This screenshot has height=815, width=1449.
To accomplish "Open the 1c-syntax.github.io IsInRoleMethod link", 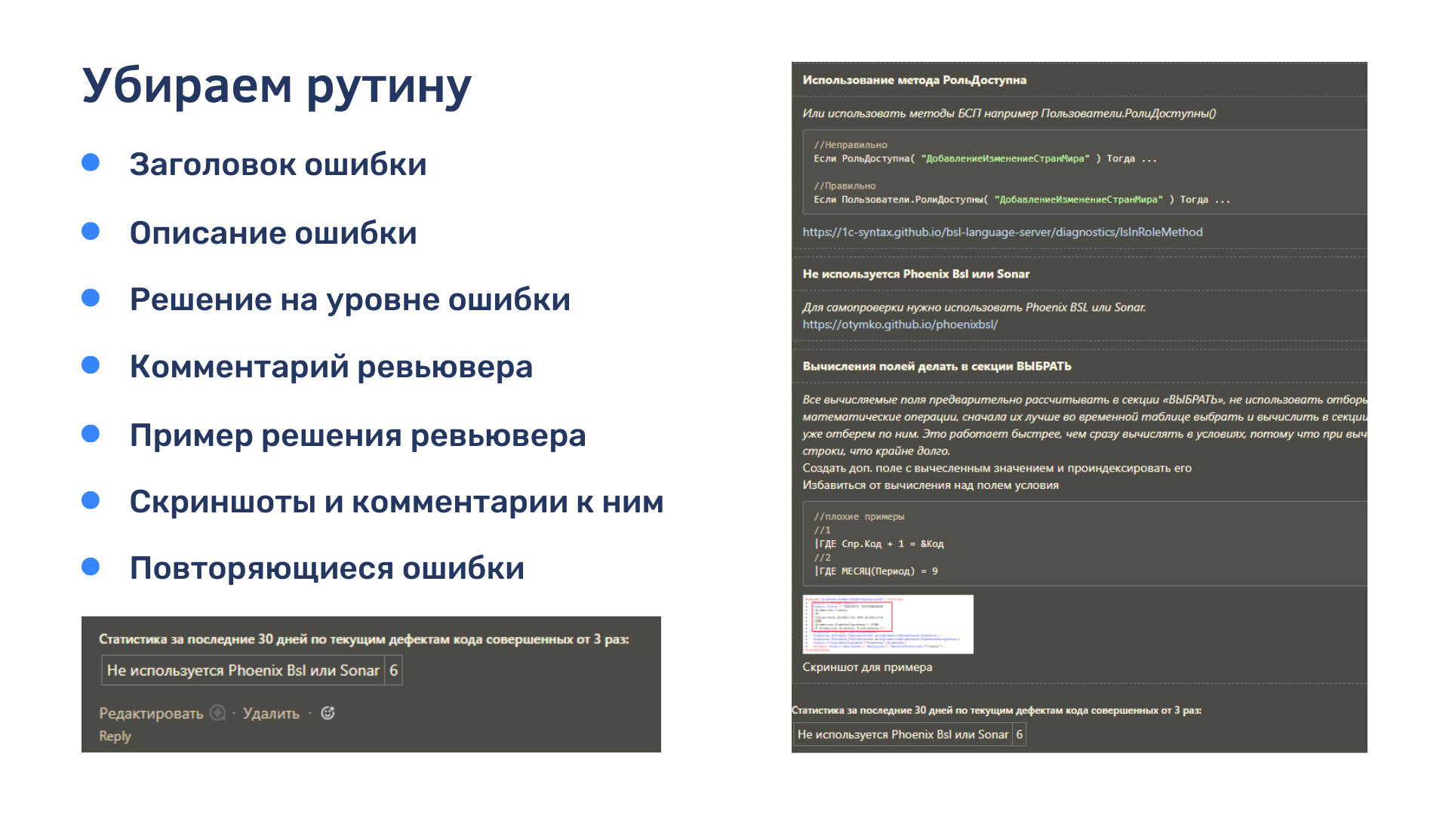I will point(1002,232).
